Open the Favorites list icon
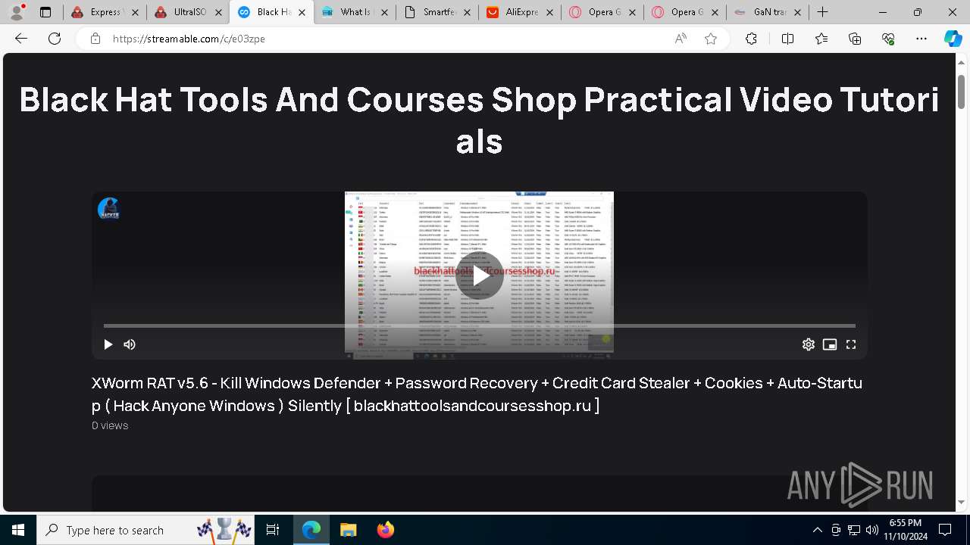This screenshot has width=970, height=545. pyautogui.click(x=821, y=39)
